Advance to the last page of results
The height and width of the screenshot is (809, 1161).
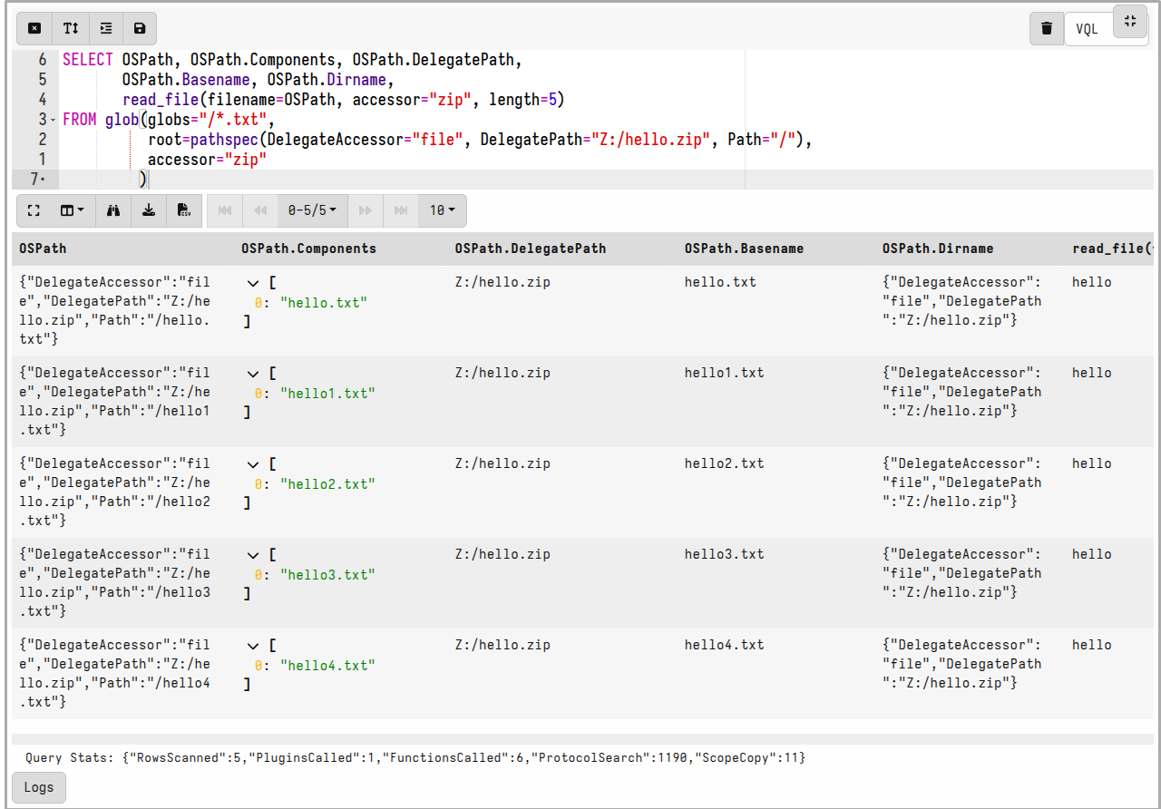coord(400,210)
